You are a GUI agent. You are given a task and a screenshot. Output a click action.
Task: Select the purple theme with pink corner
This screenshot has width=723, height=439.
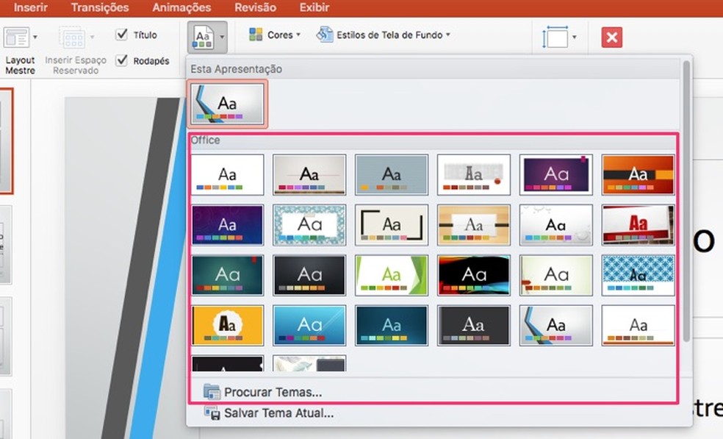coord(555,174)
